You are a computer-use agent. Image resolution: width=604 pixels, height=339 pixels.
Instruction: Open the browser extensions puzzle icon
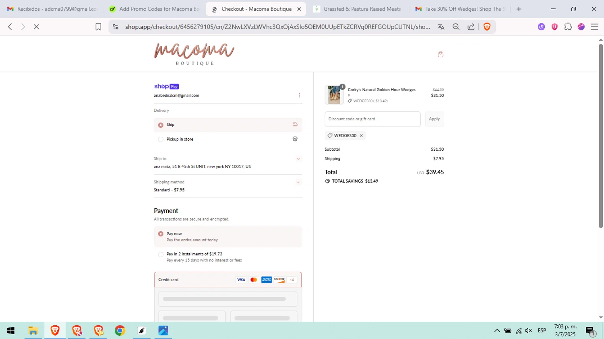pos(568,27)
